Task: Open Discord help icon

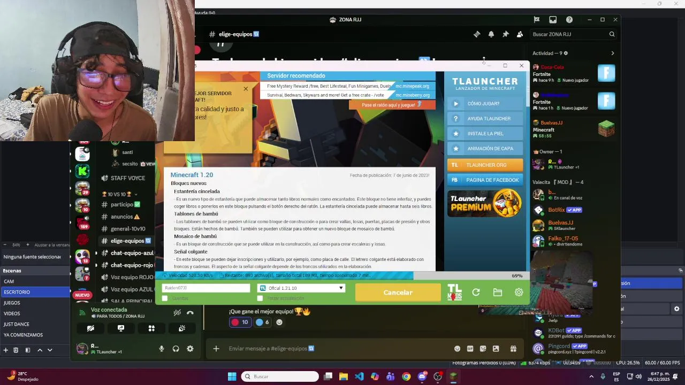Action: tap(569, 20)
